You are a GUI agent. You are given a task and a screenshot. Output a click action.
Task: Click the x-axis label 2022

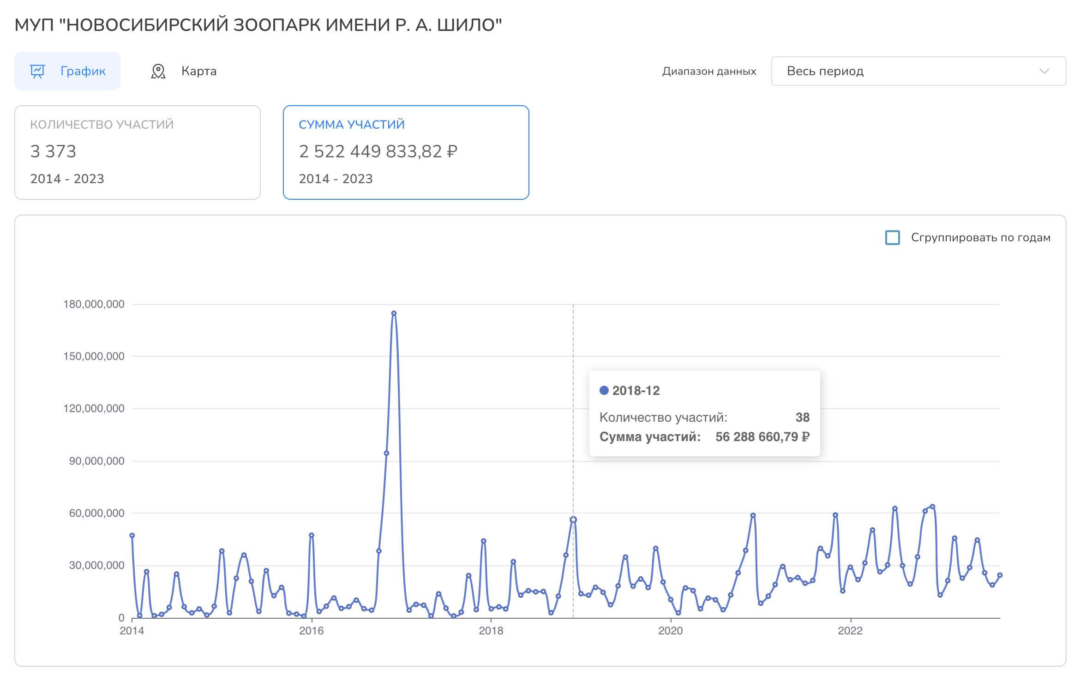(x=850, y=631)
